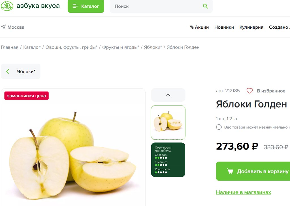This screenshot has height=206, width=290.
Task: Click the Азбука вкуса logo icon
Action: (x=7, y=6)
